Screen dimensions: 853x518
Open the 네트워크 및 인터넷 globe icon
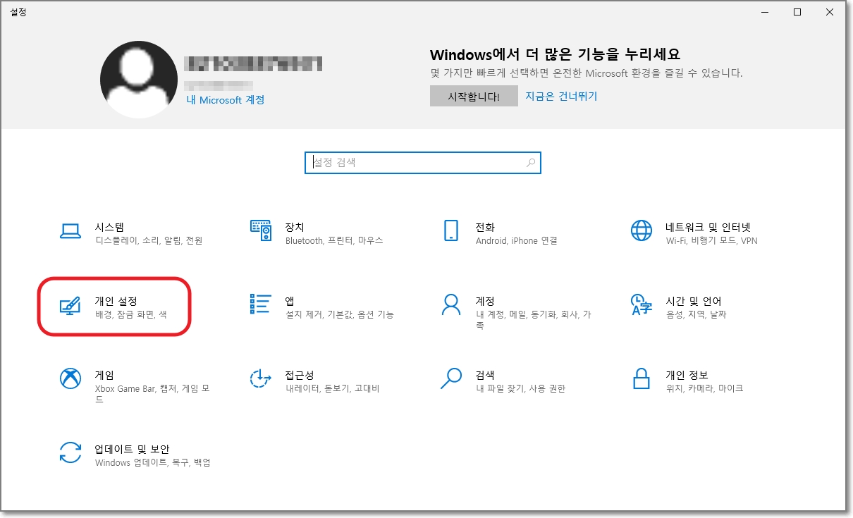pos(642,230)
